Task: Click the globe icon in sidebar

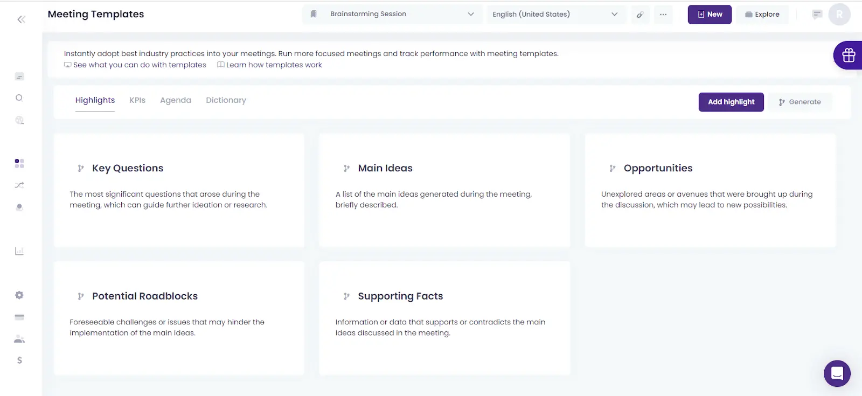Action: [x=19, y=120]
